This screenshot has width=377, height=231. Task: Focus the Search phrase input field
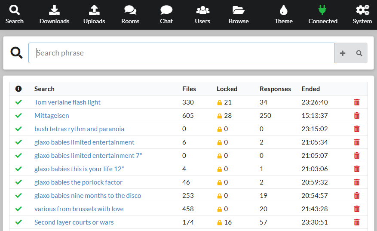[x=181, y=53]
